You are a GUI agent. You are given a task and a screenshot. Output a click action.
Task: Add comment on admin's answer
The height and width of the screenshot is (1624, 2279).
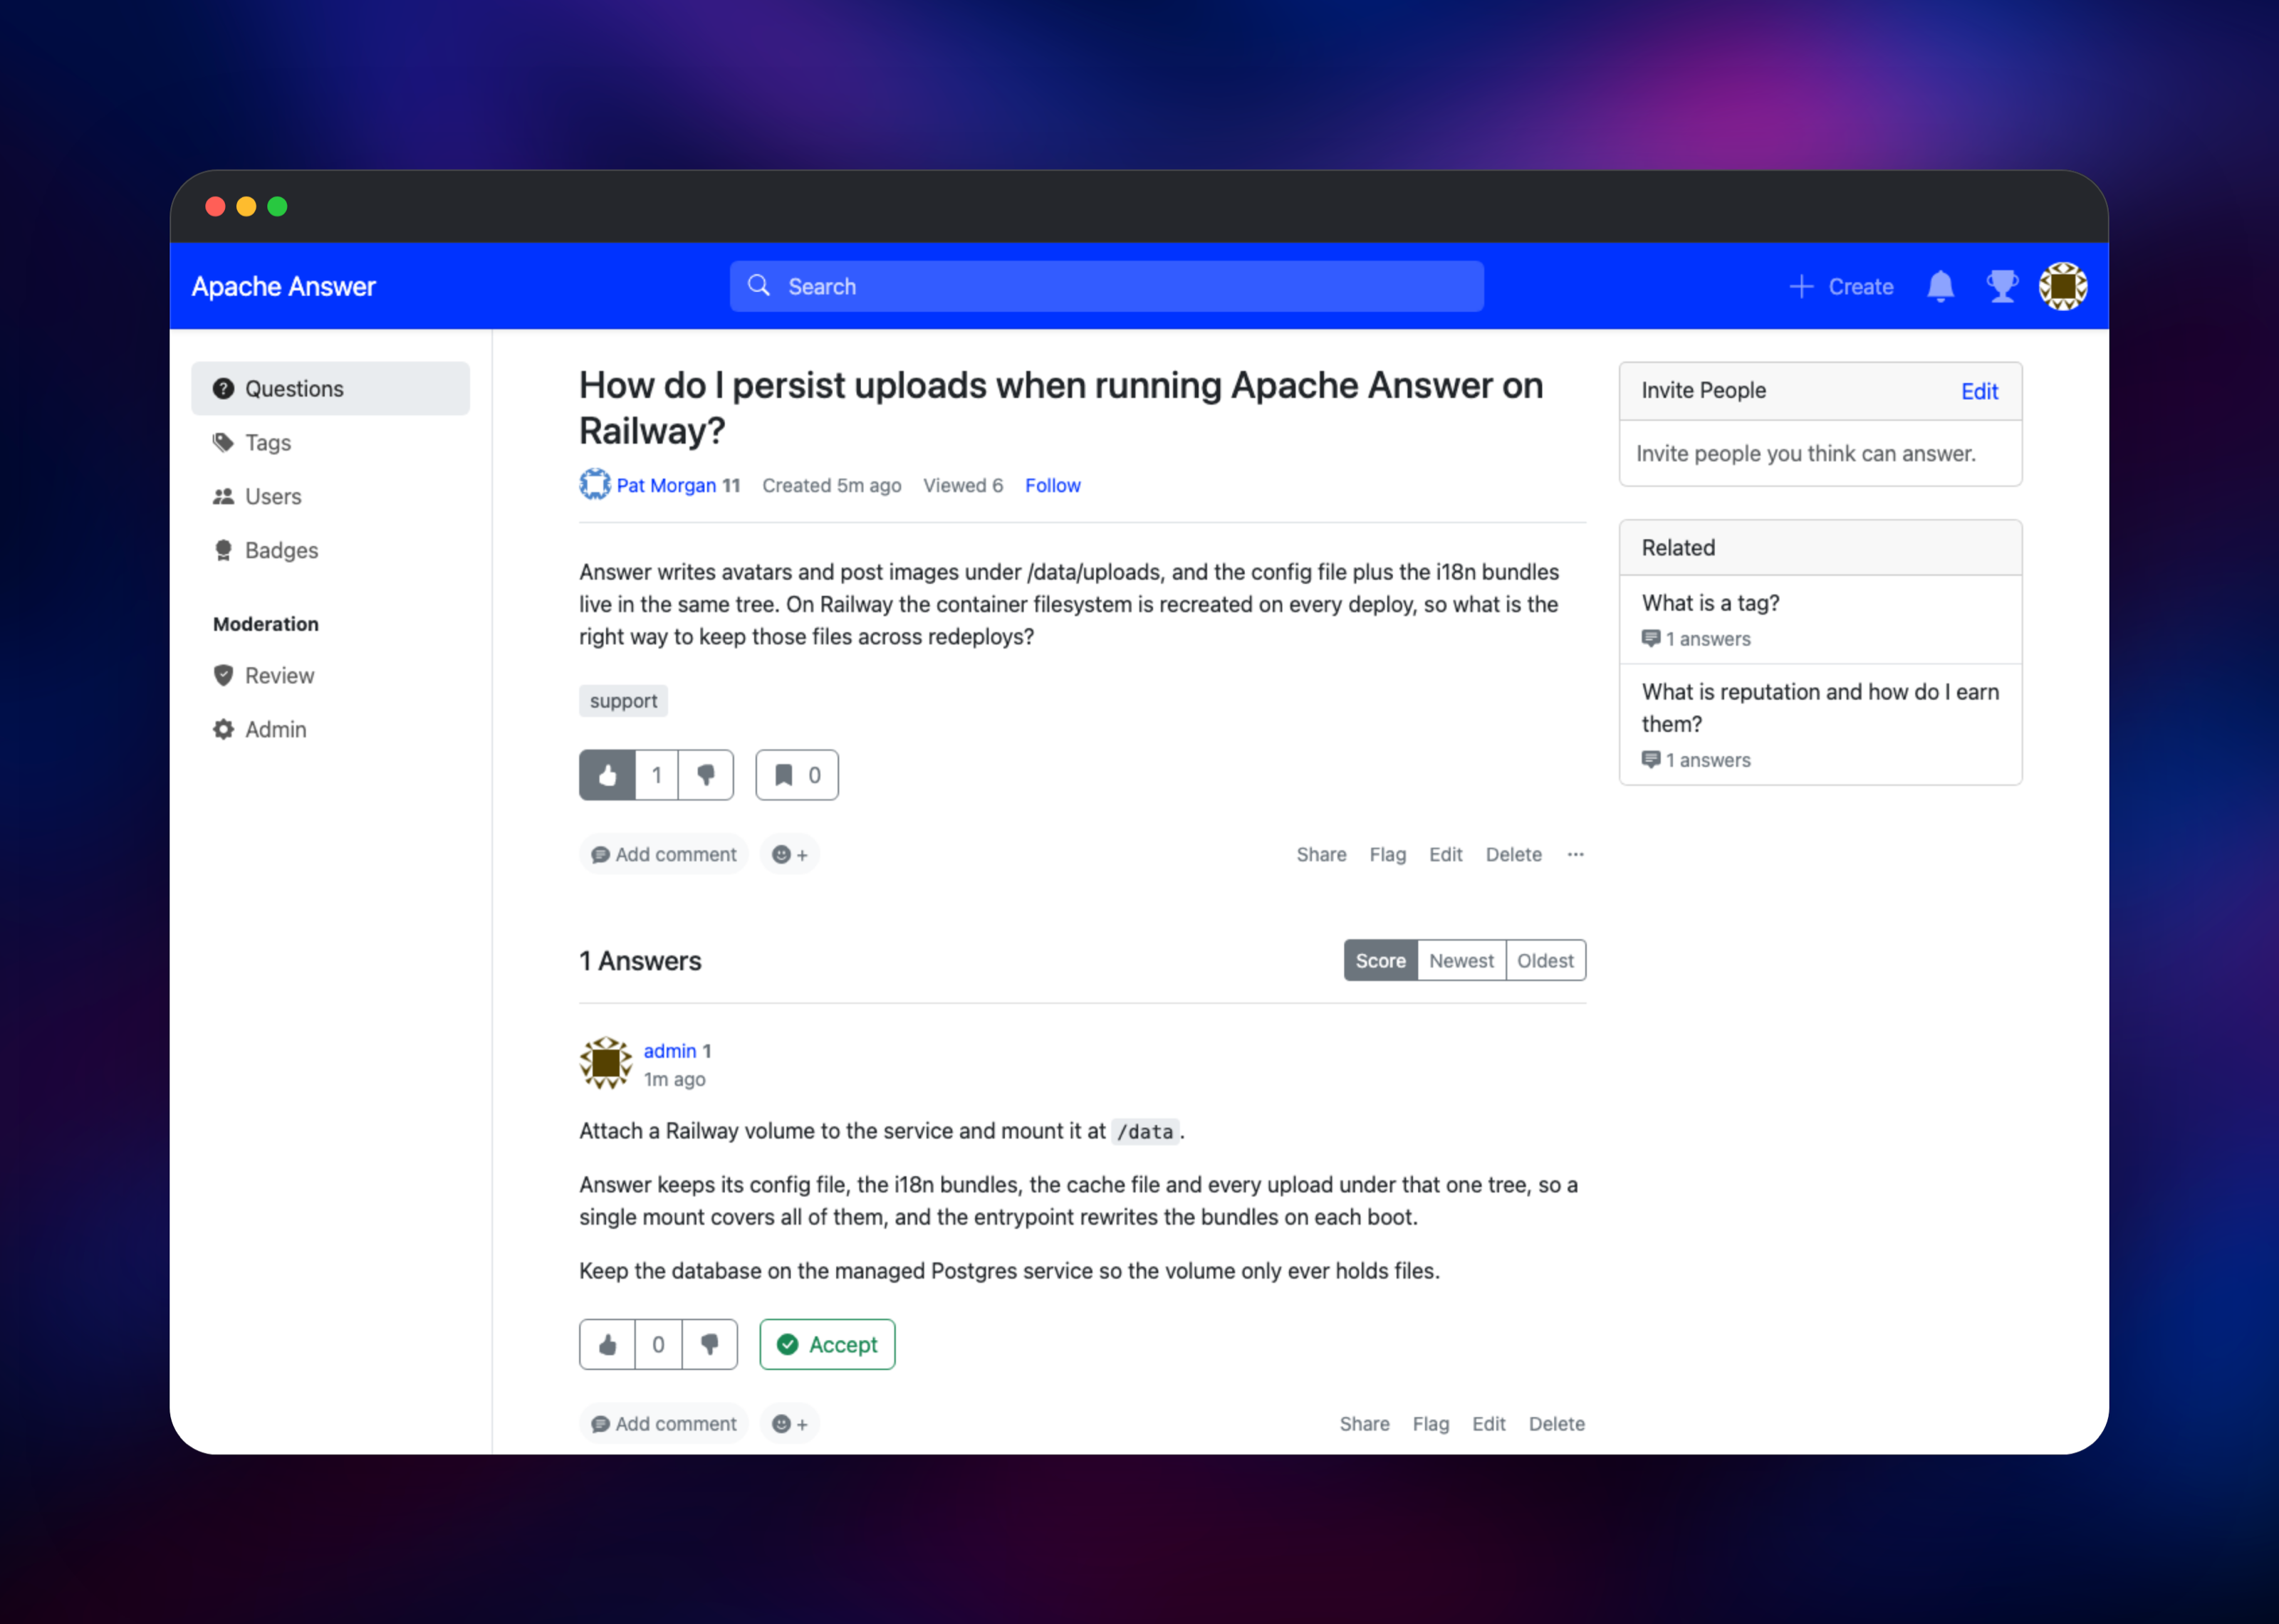663,1424
